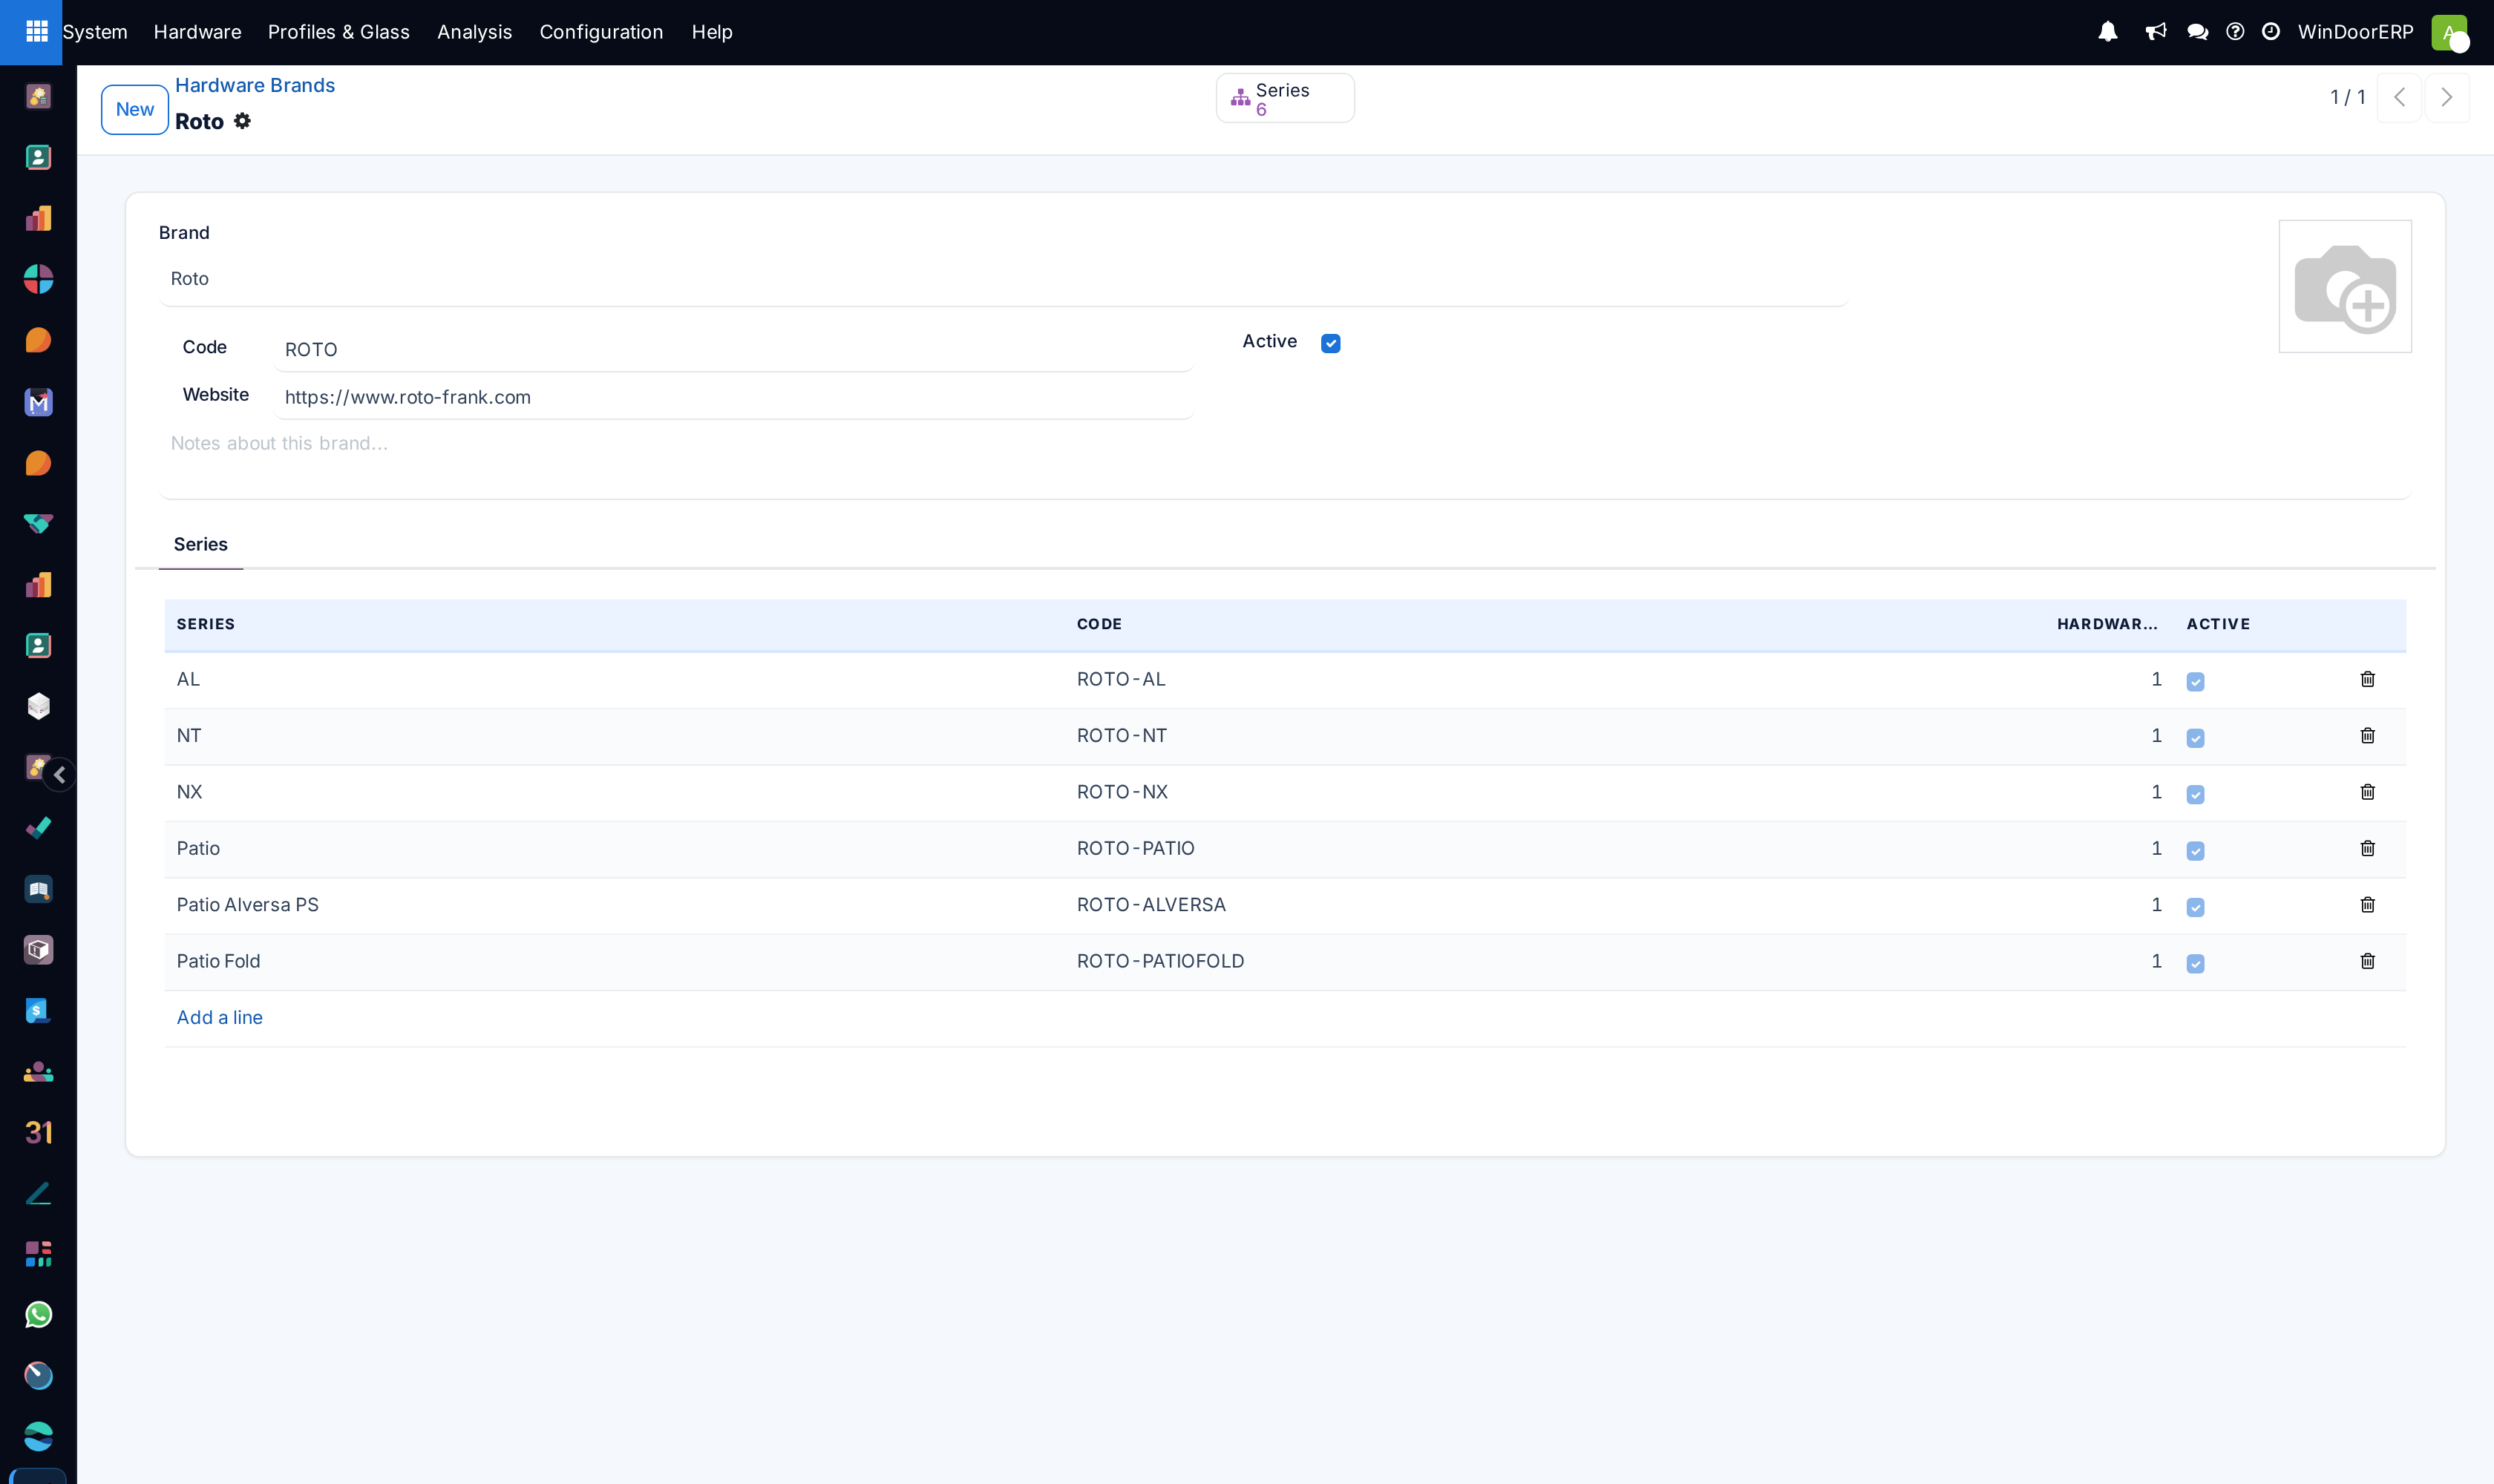2494x1484 pixels.
Task: Collapse the sidebar with the chevron button
Action: click(x=60, y=775)
